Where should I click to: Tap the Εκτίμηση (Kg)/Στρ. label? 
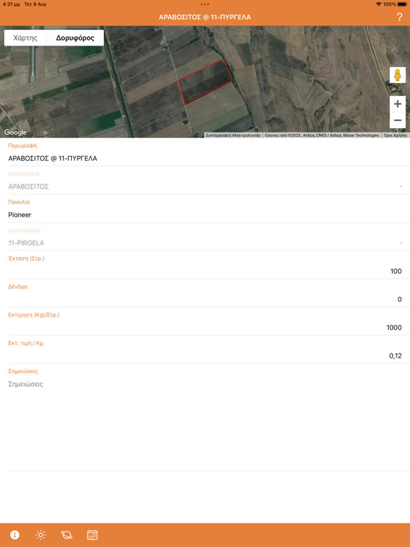34,315
